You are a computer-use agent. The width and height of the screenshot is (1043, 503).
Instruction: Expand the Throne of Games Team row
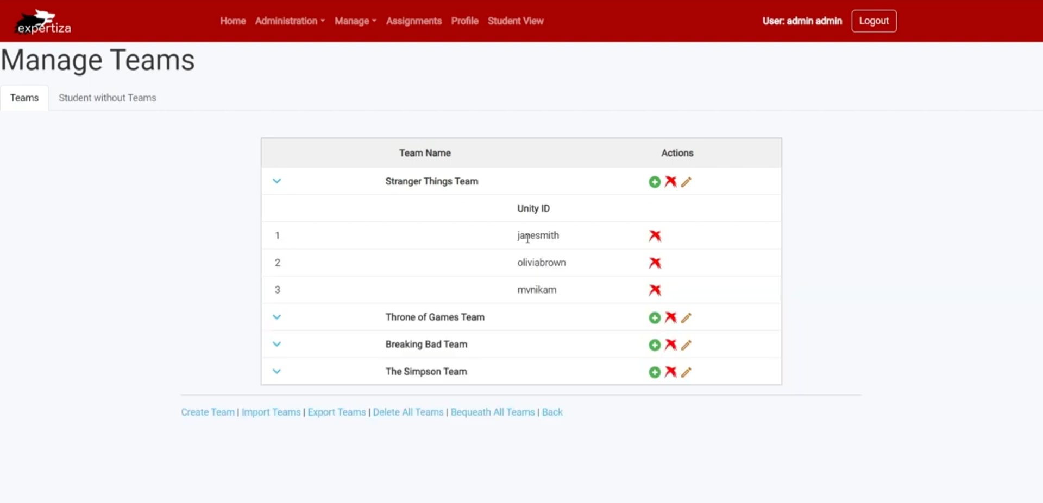tap(277, 317)
